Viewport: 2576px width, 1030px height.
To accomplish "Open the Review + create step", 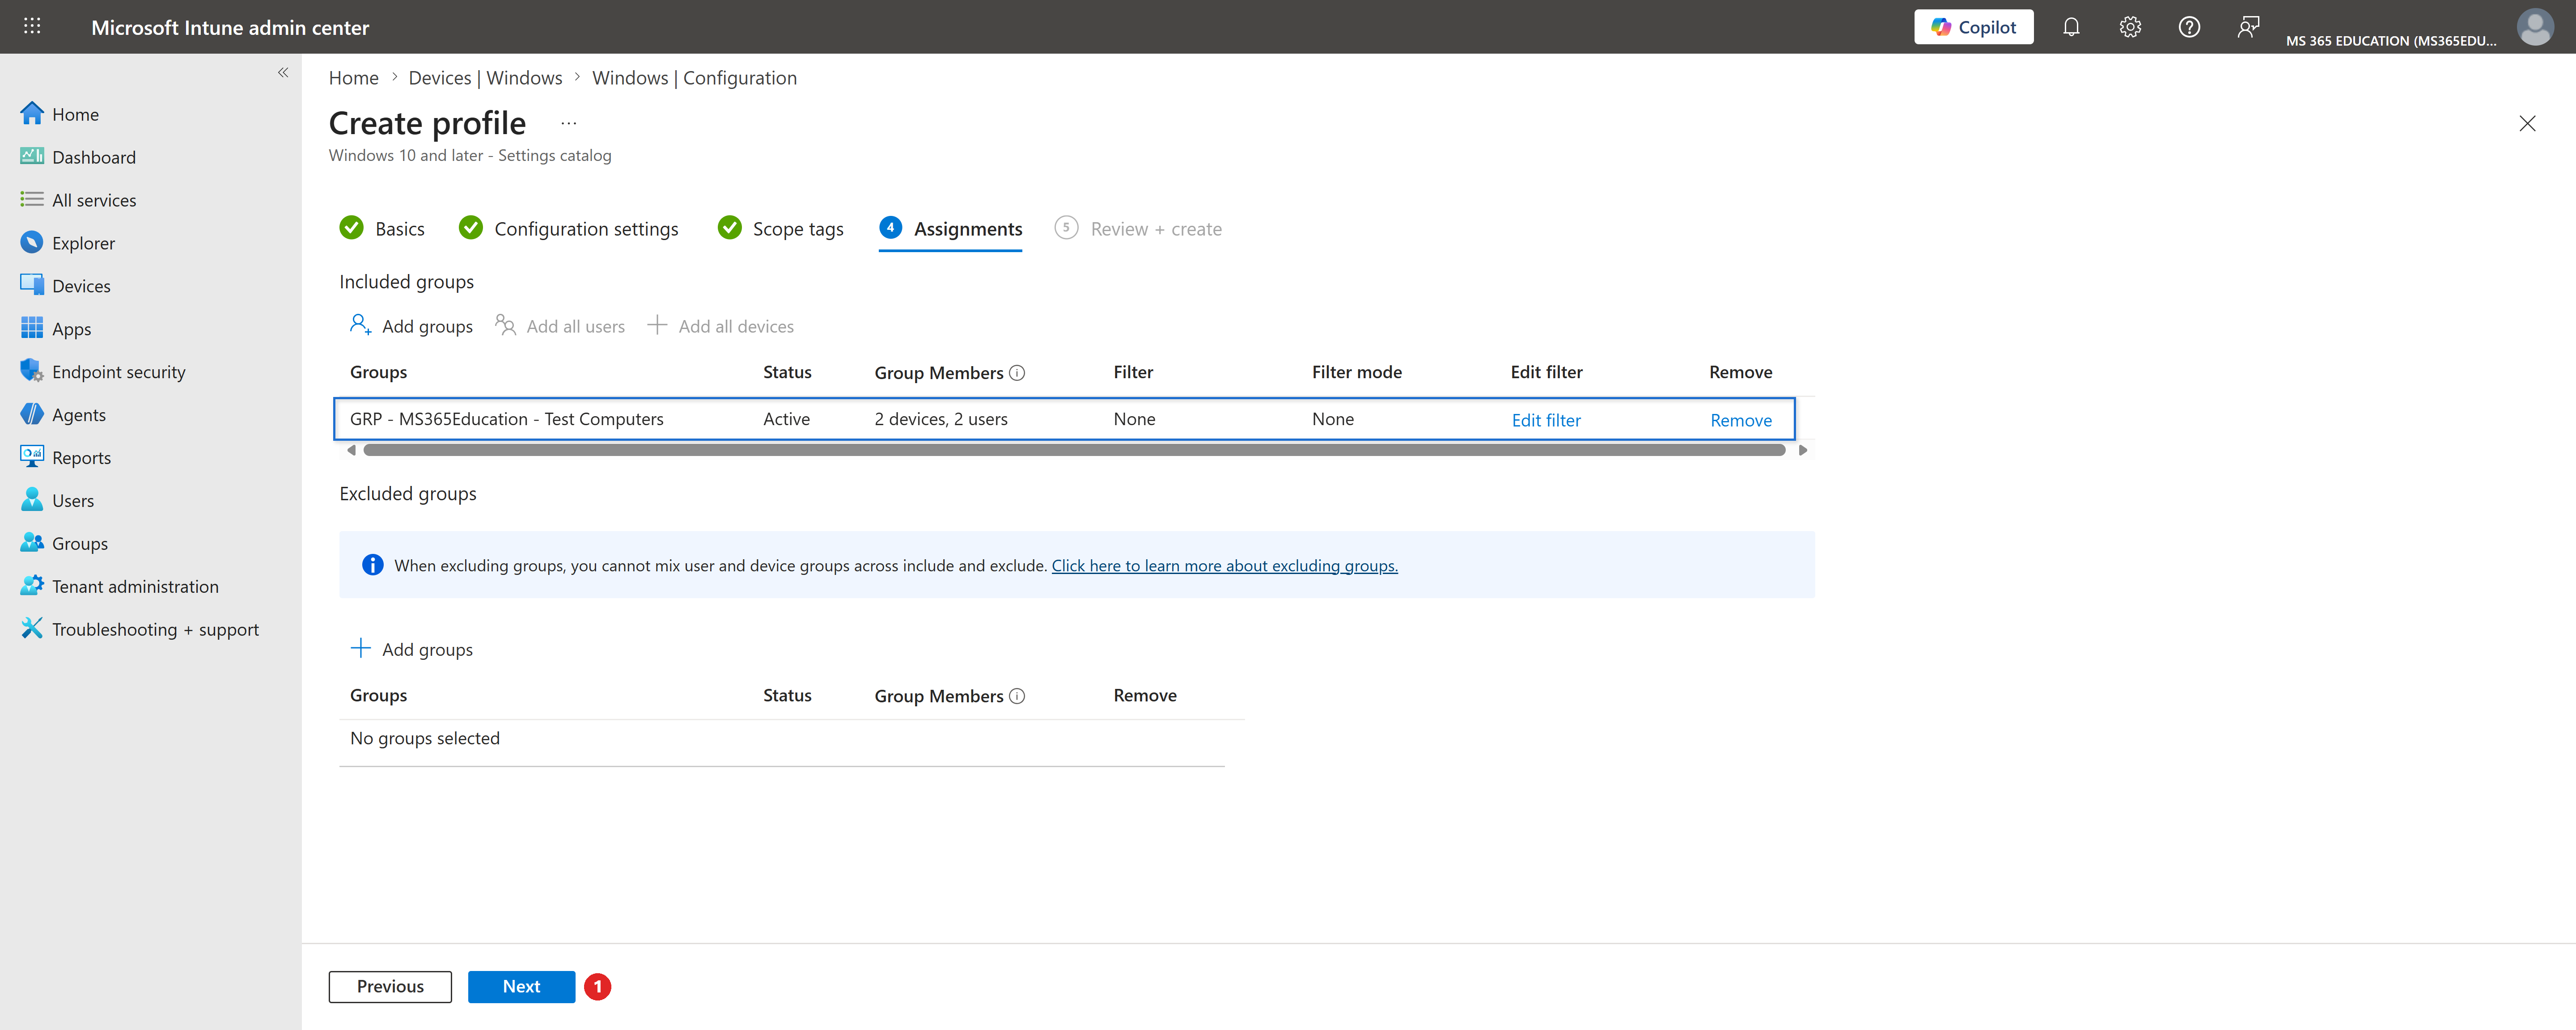I will [1138, 229].
